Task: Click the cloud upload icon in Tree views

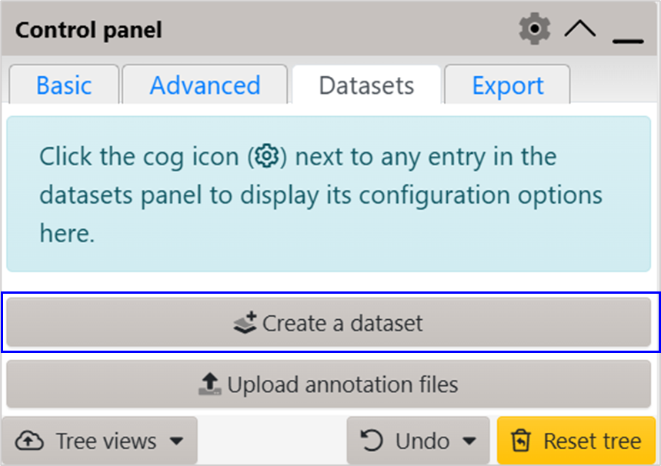Action: [29, 441]
